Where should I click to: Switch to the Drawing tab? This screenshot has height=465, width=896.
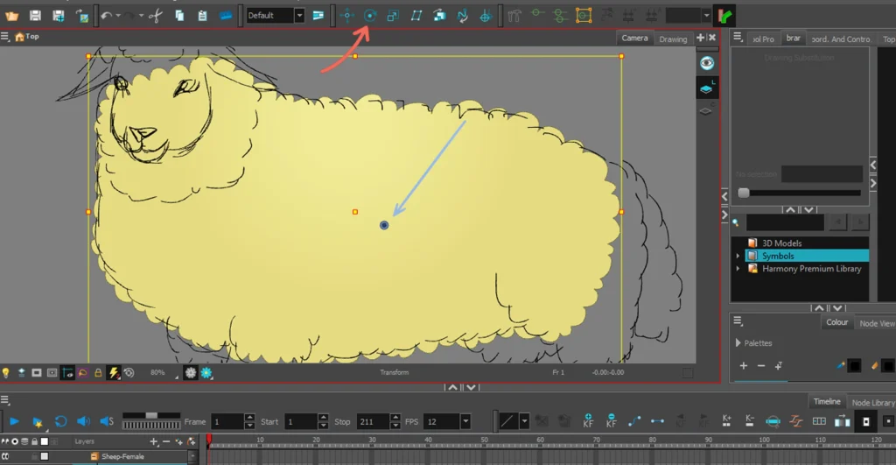[x=673, y=39]
